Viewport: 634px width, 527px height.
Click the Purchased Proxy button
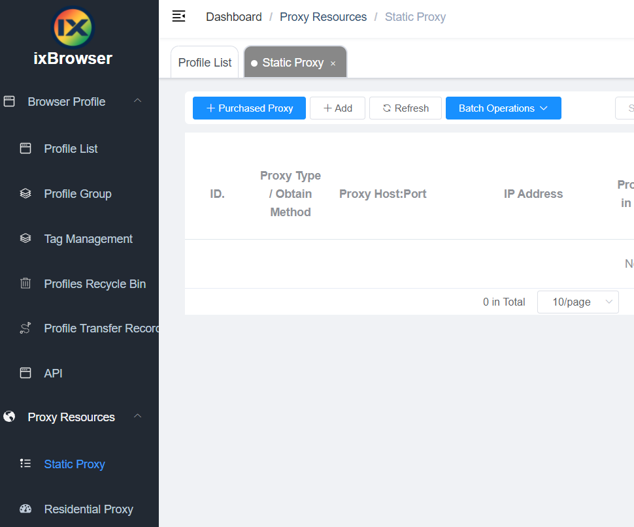[x=249, y=108]
